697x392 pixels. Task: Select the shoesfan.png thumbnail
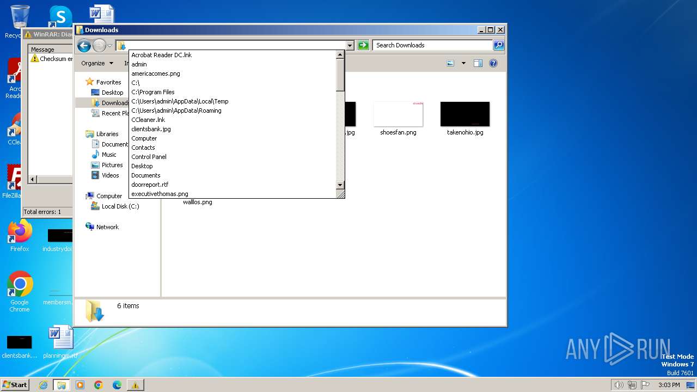tap(398, 114)
